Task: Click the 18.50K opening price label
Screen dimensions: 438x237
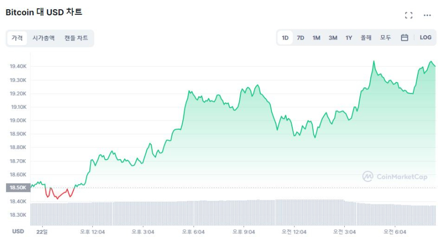Action: click(x=17, y=188)
